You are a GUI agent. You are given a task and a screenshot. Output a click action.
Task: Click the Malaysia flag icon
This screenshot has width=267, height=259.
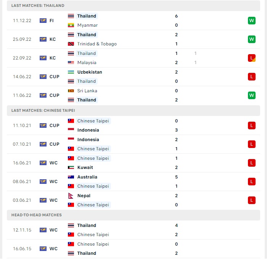coord(71,63)
